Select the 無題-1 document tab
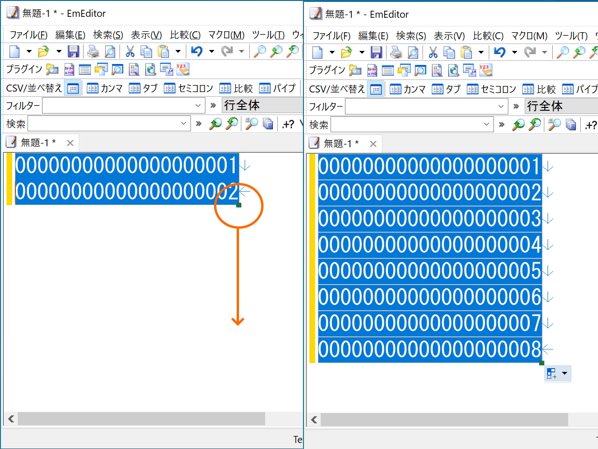598x449 pixels. 37,143
